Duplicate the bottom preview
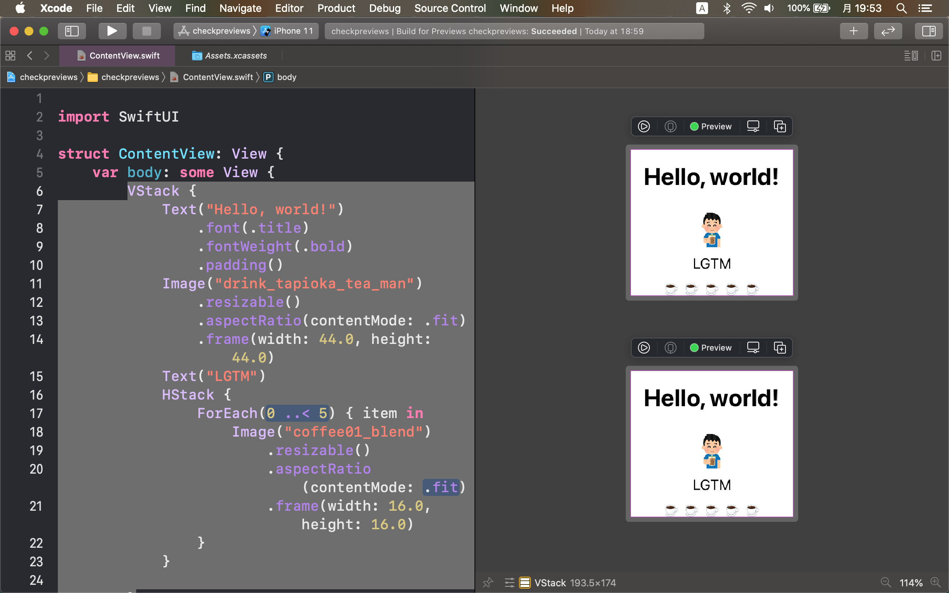The width and height of the screenshot is (949, 593). coord(779,348)
